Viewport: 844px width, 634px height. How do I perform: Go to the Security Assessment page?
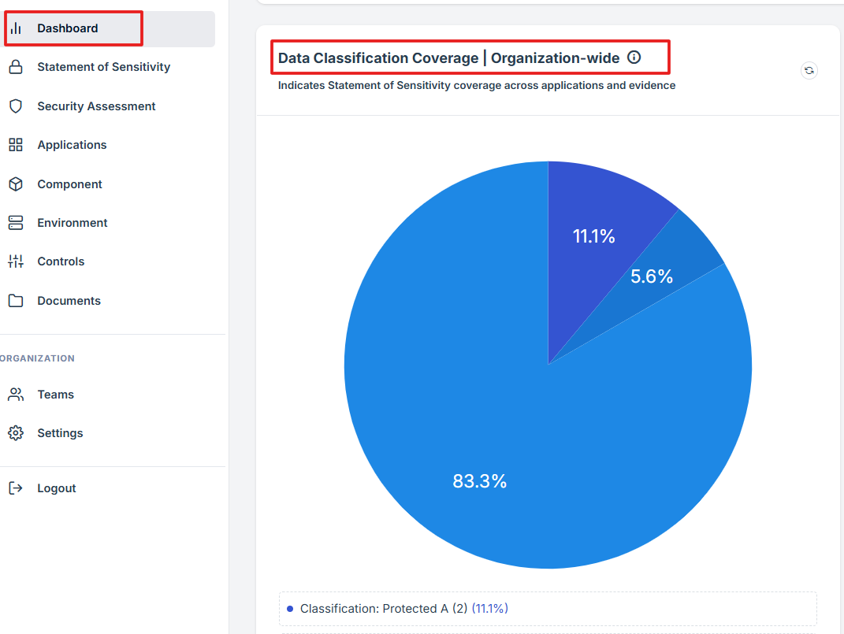tap(96, 106)
